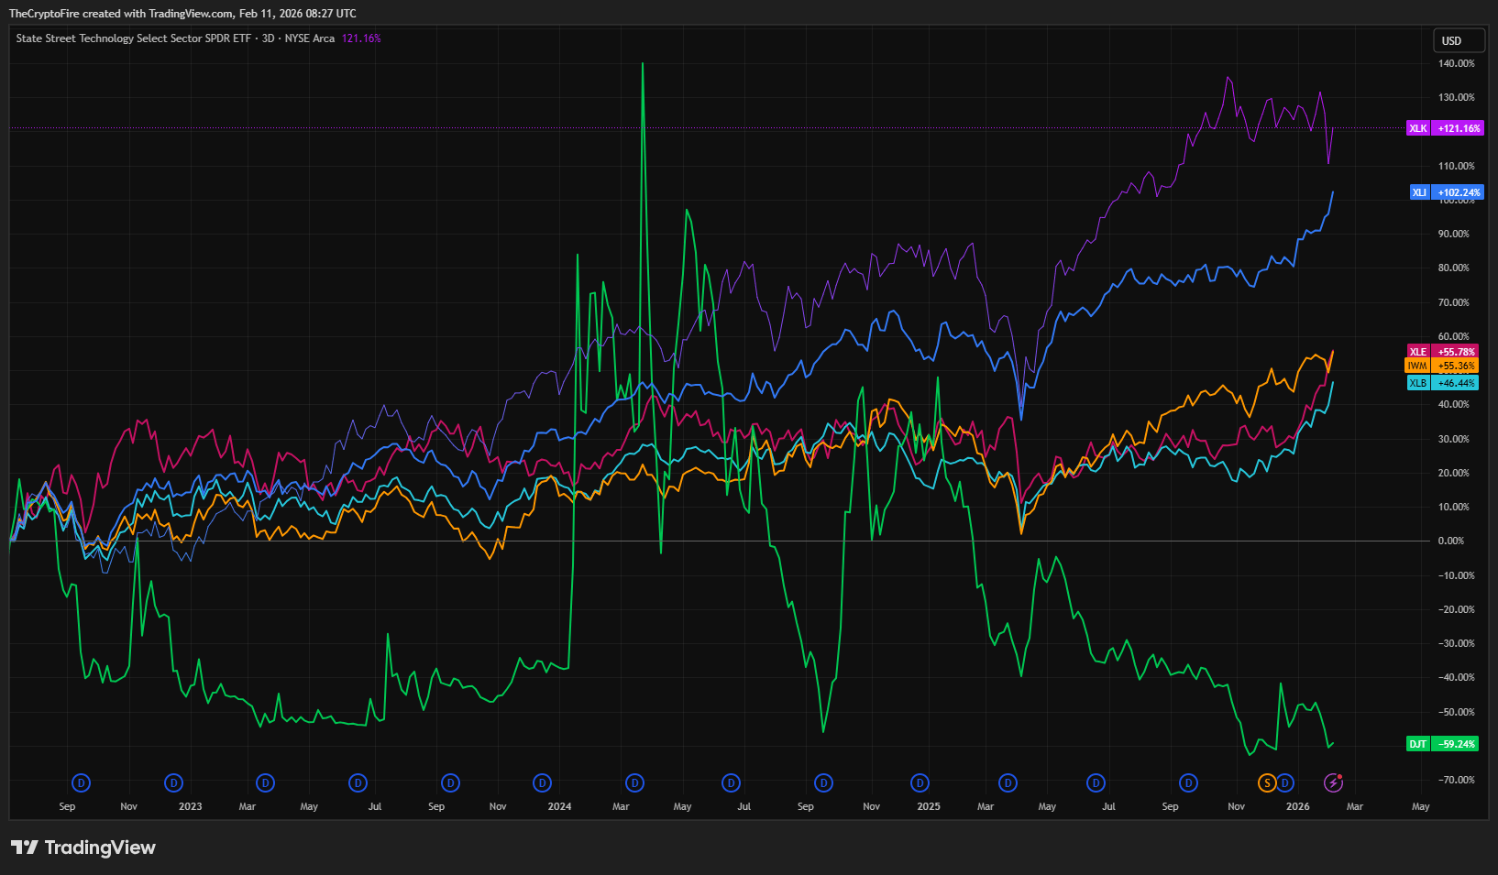1498x875 pixels.
Task: Click the 3D interval label in the legend
Action: pyautogui.click(x=268, y=38)
